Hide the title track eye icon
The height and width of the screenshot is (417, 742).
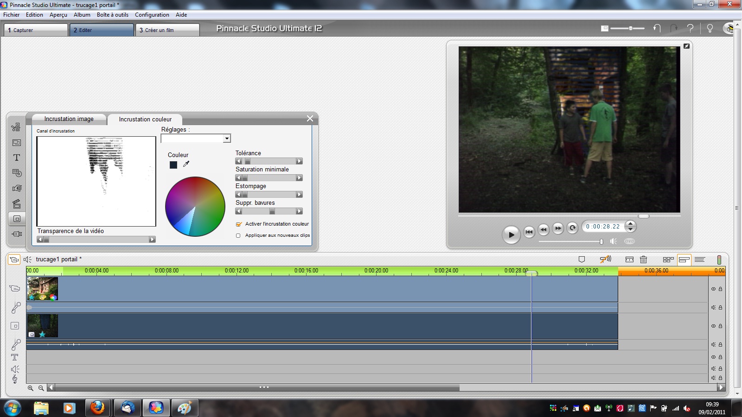pos(713,357)
